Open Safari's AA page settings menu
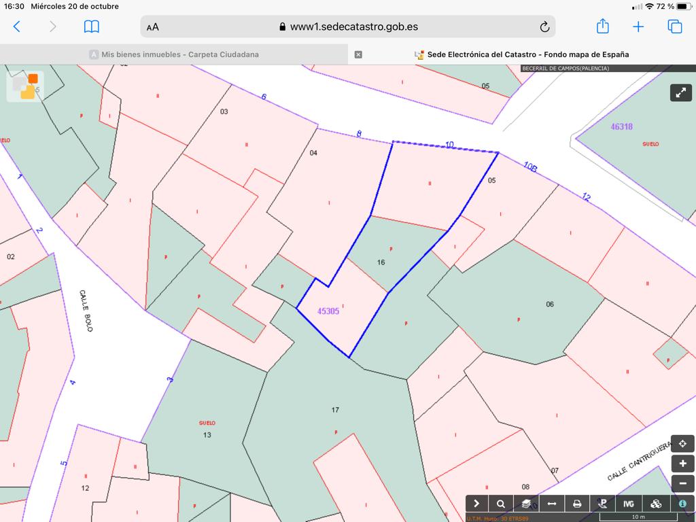This screenshot has width=696, height=522. (x=153, y=27)
